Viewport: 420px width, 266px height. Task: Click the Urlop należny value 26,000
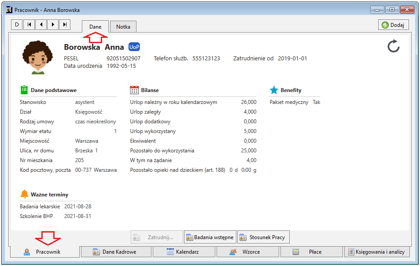249,102
